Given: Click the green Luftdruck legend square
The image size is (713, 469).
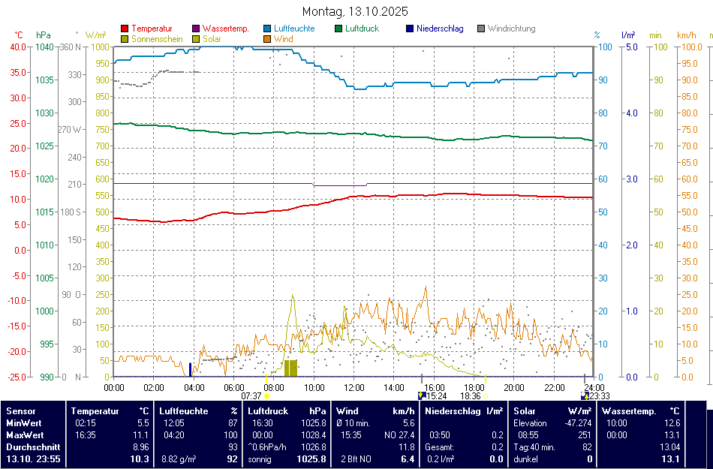Looking at the screenshot, I should coord(339,29).
